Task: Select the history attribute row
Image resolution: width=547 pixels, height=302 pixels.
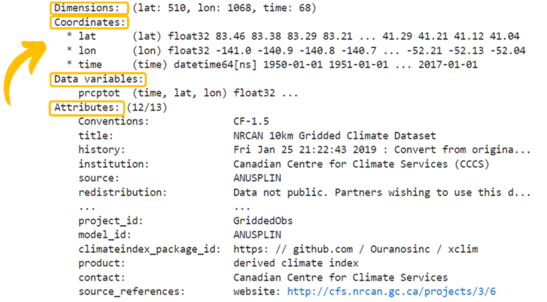Action: pyautogui.click(x=101, y=150)
